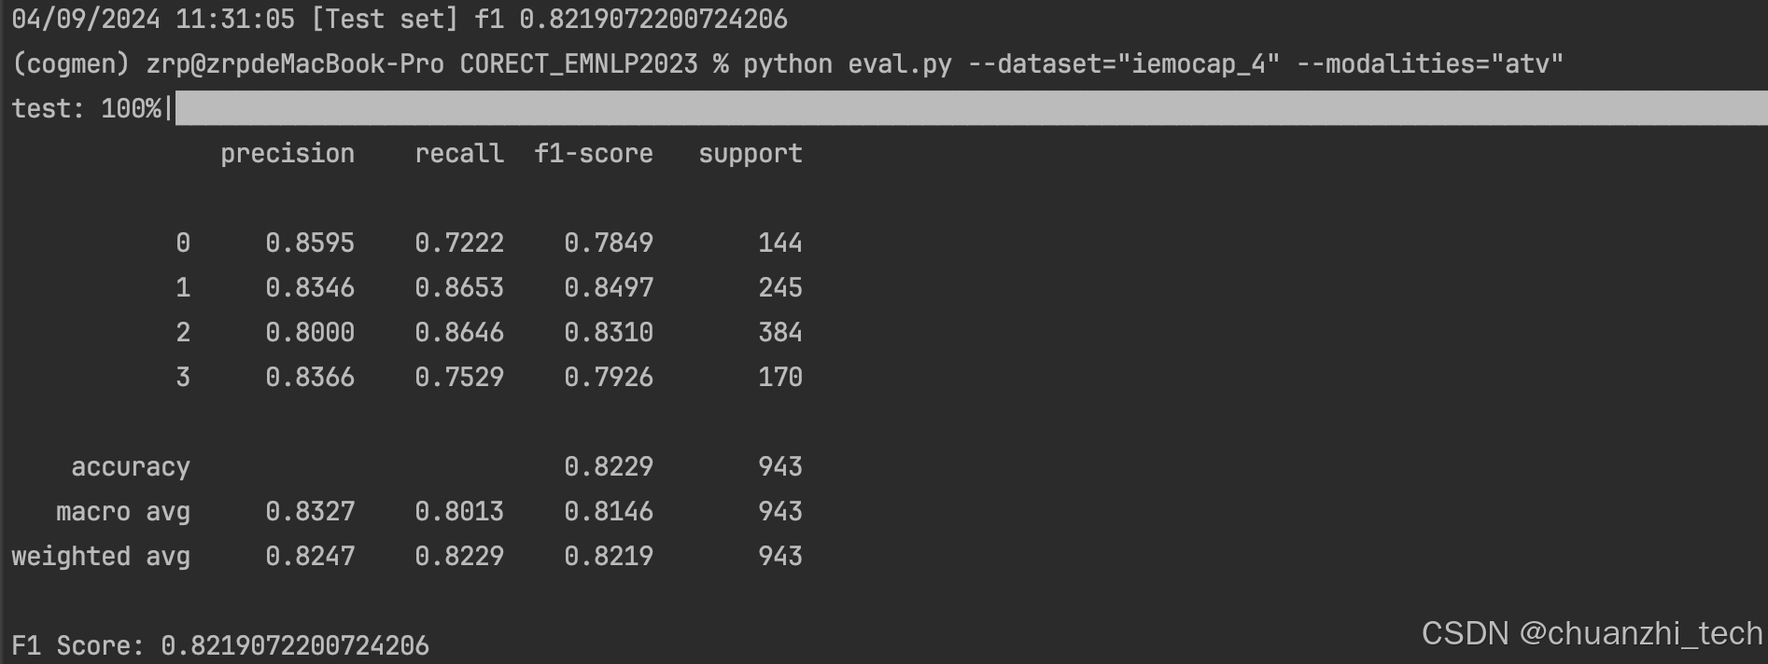
Task: Select the "macro avg" row label
Action: pyautogui.click(x=122, y=511)
